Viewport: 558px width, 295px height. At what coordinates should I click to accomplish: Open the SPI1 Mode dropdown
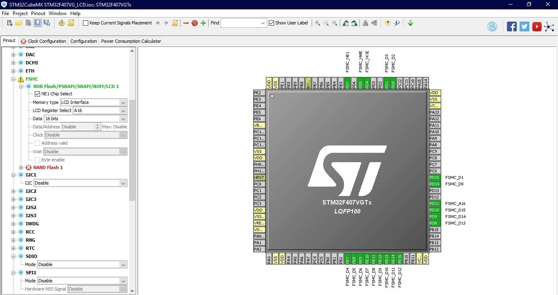[123, 281]
